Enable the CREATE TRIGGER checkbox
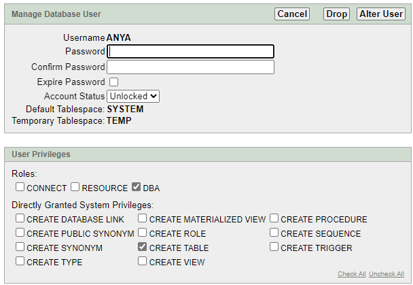Screen dimensions: 413x285 pyautogui.click(x=274, y=248)
